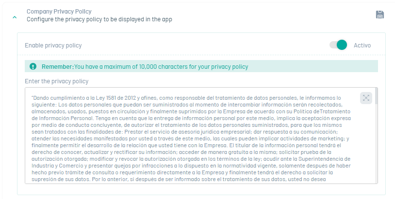Click the scrollbar thumb of the policy text area
This screenshot has width=395, height=199.
point(376,96)
